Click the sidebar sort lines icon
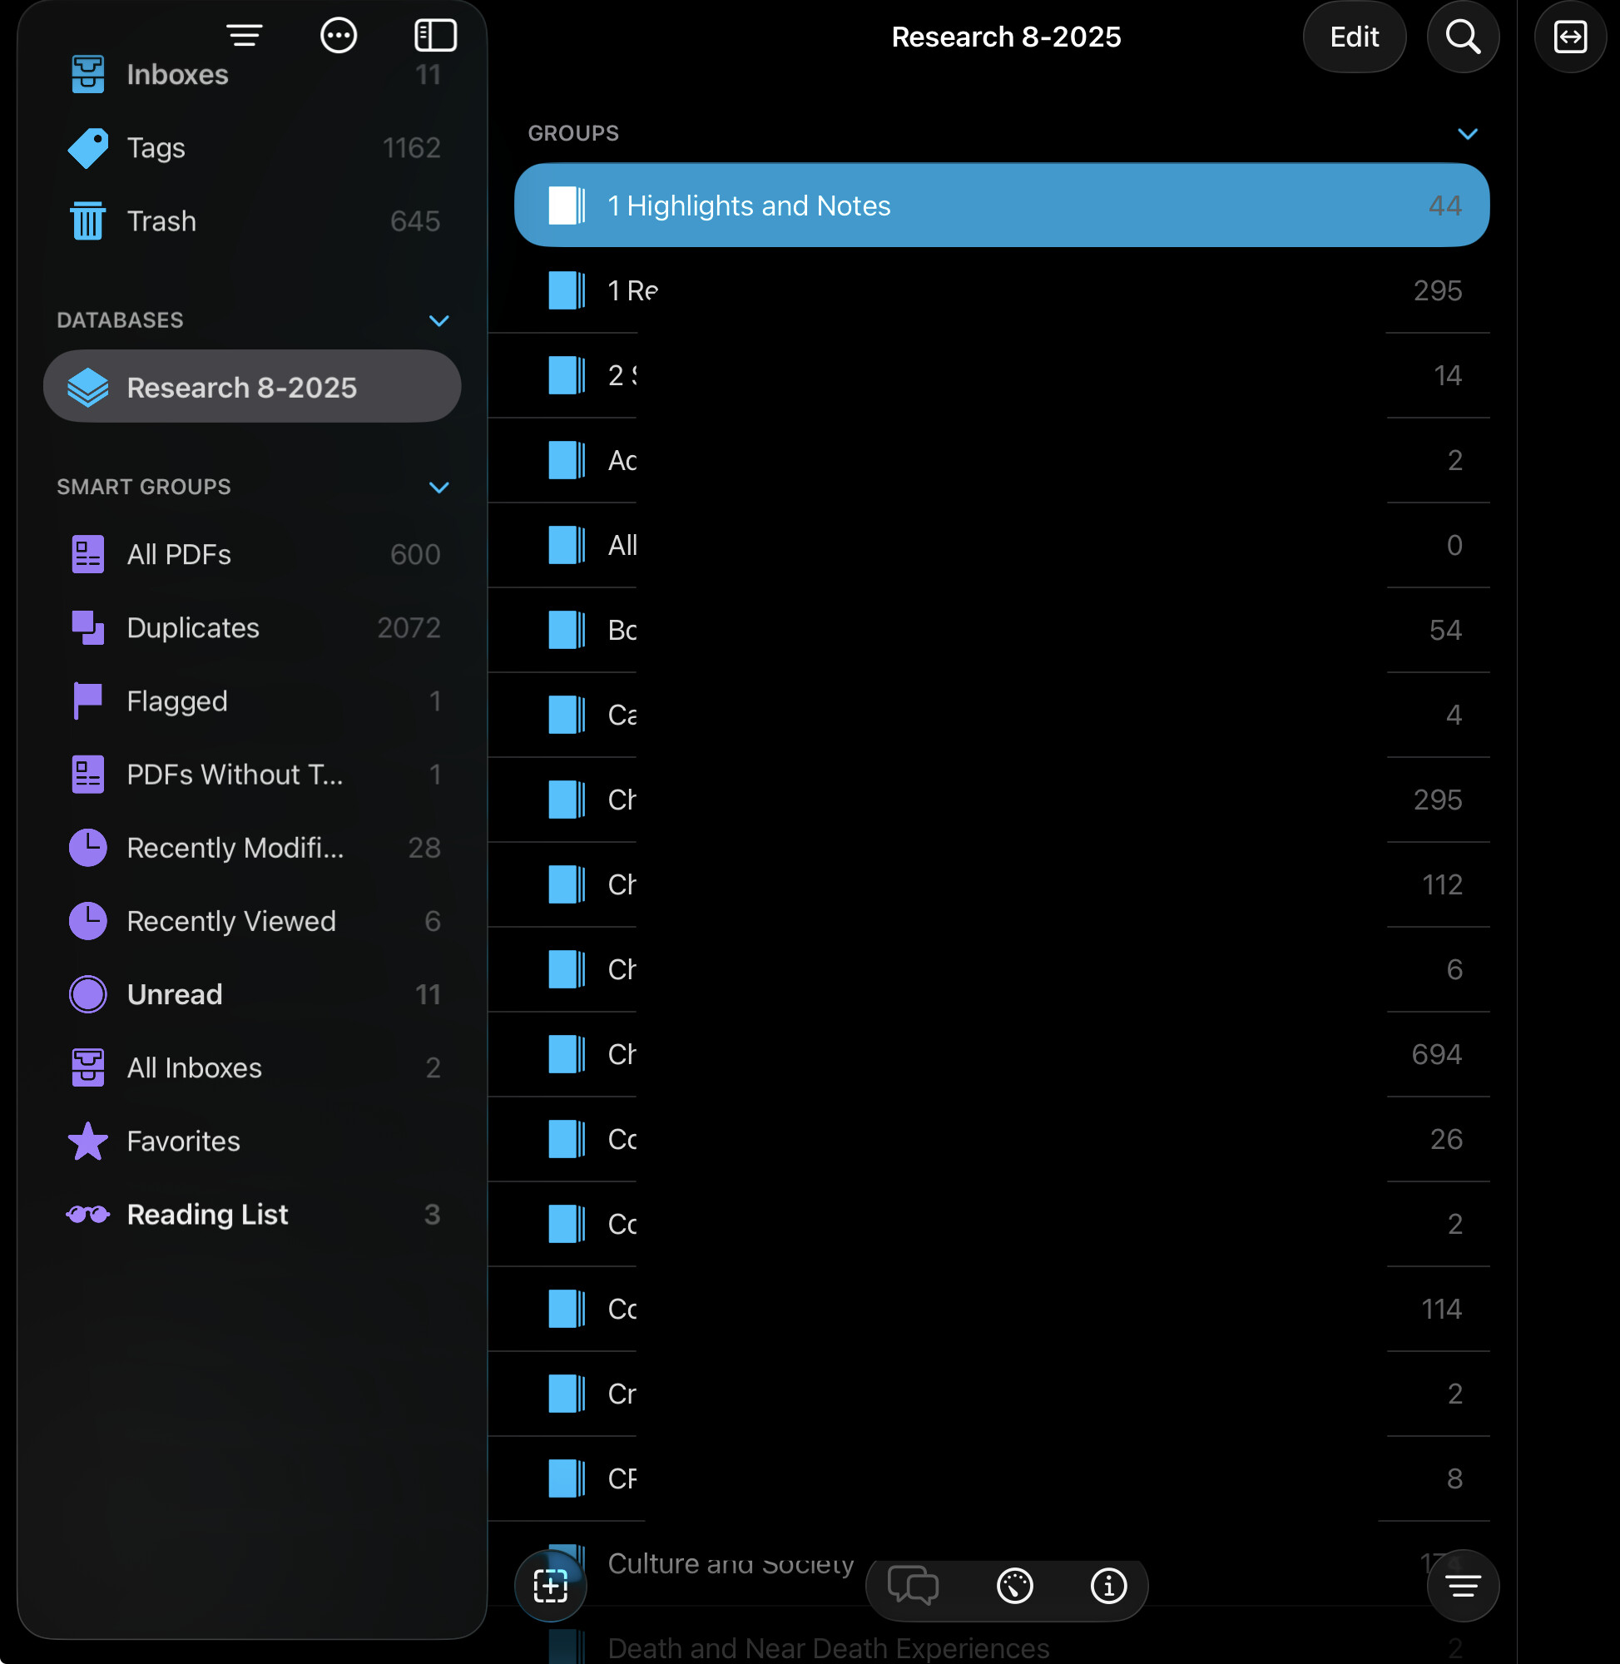The width and height of the screenshot is (1620, 1664). tap(244, 36)
